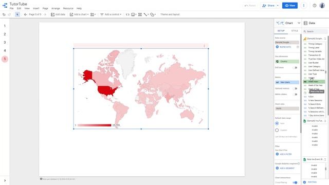Collapse the third data source in the Data panel

[x=325, y=159]
